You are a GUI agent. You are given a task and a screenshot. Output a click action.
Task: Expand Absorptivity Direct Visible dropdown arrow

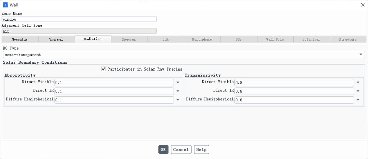tap(178, 82)
